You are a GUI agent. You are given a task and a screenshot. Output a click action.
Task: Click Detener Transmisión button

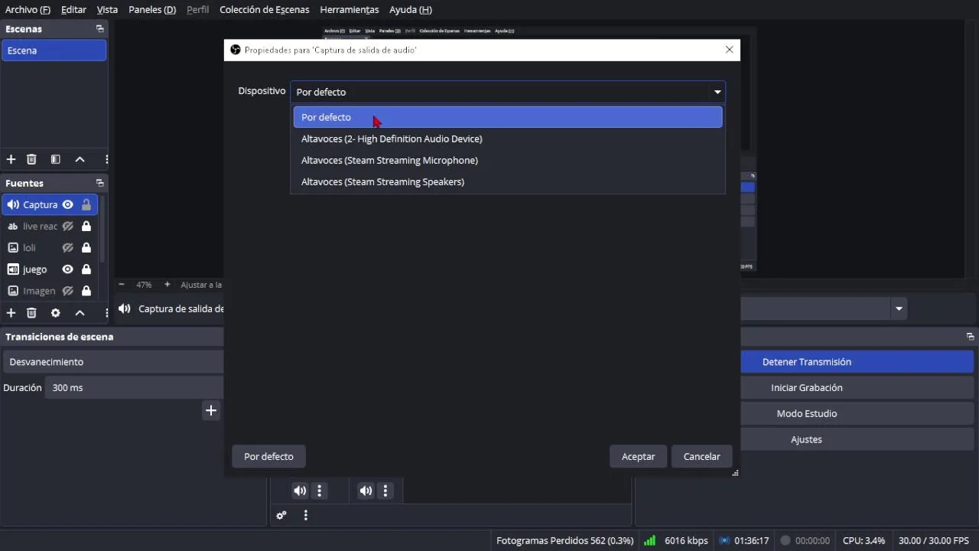tap(807, 361)
